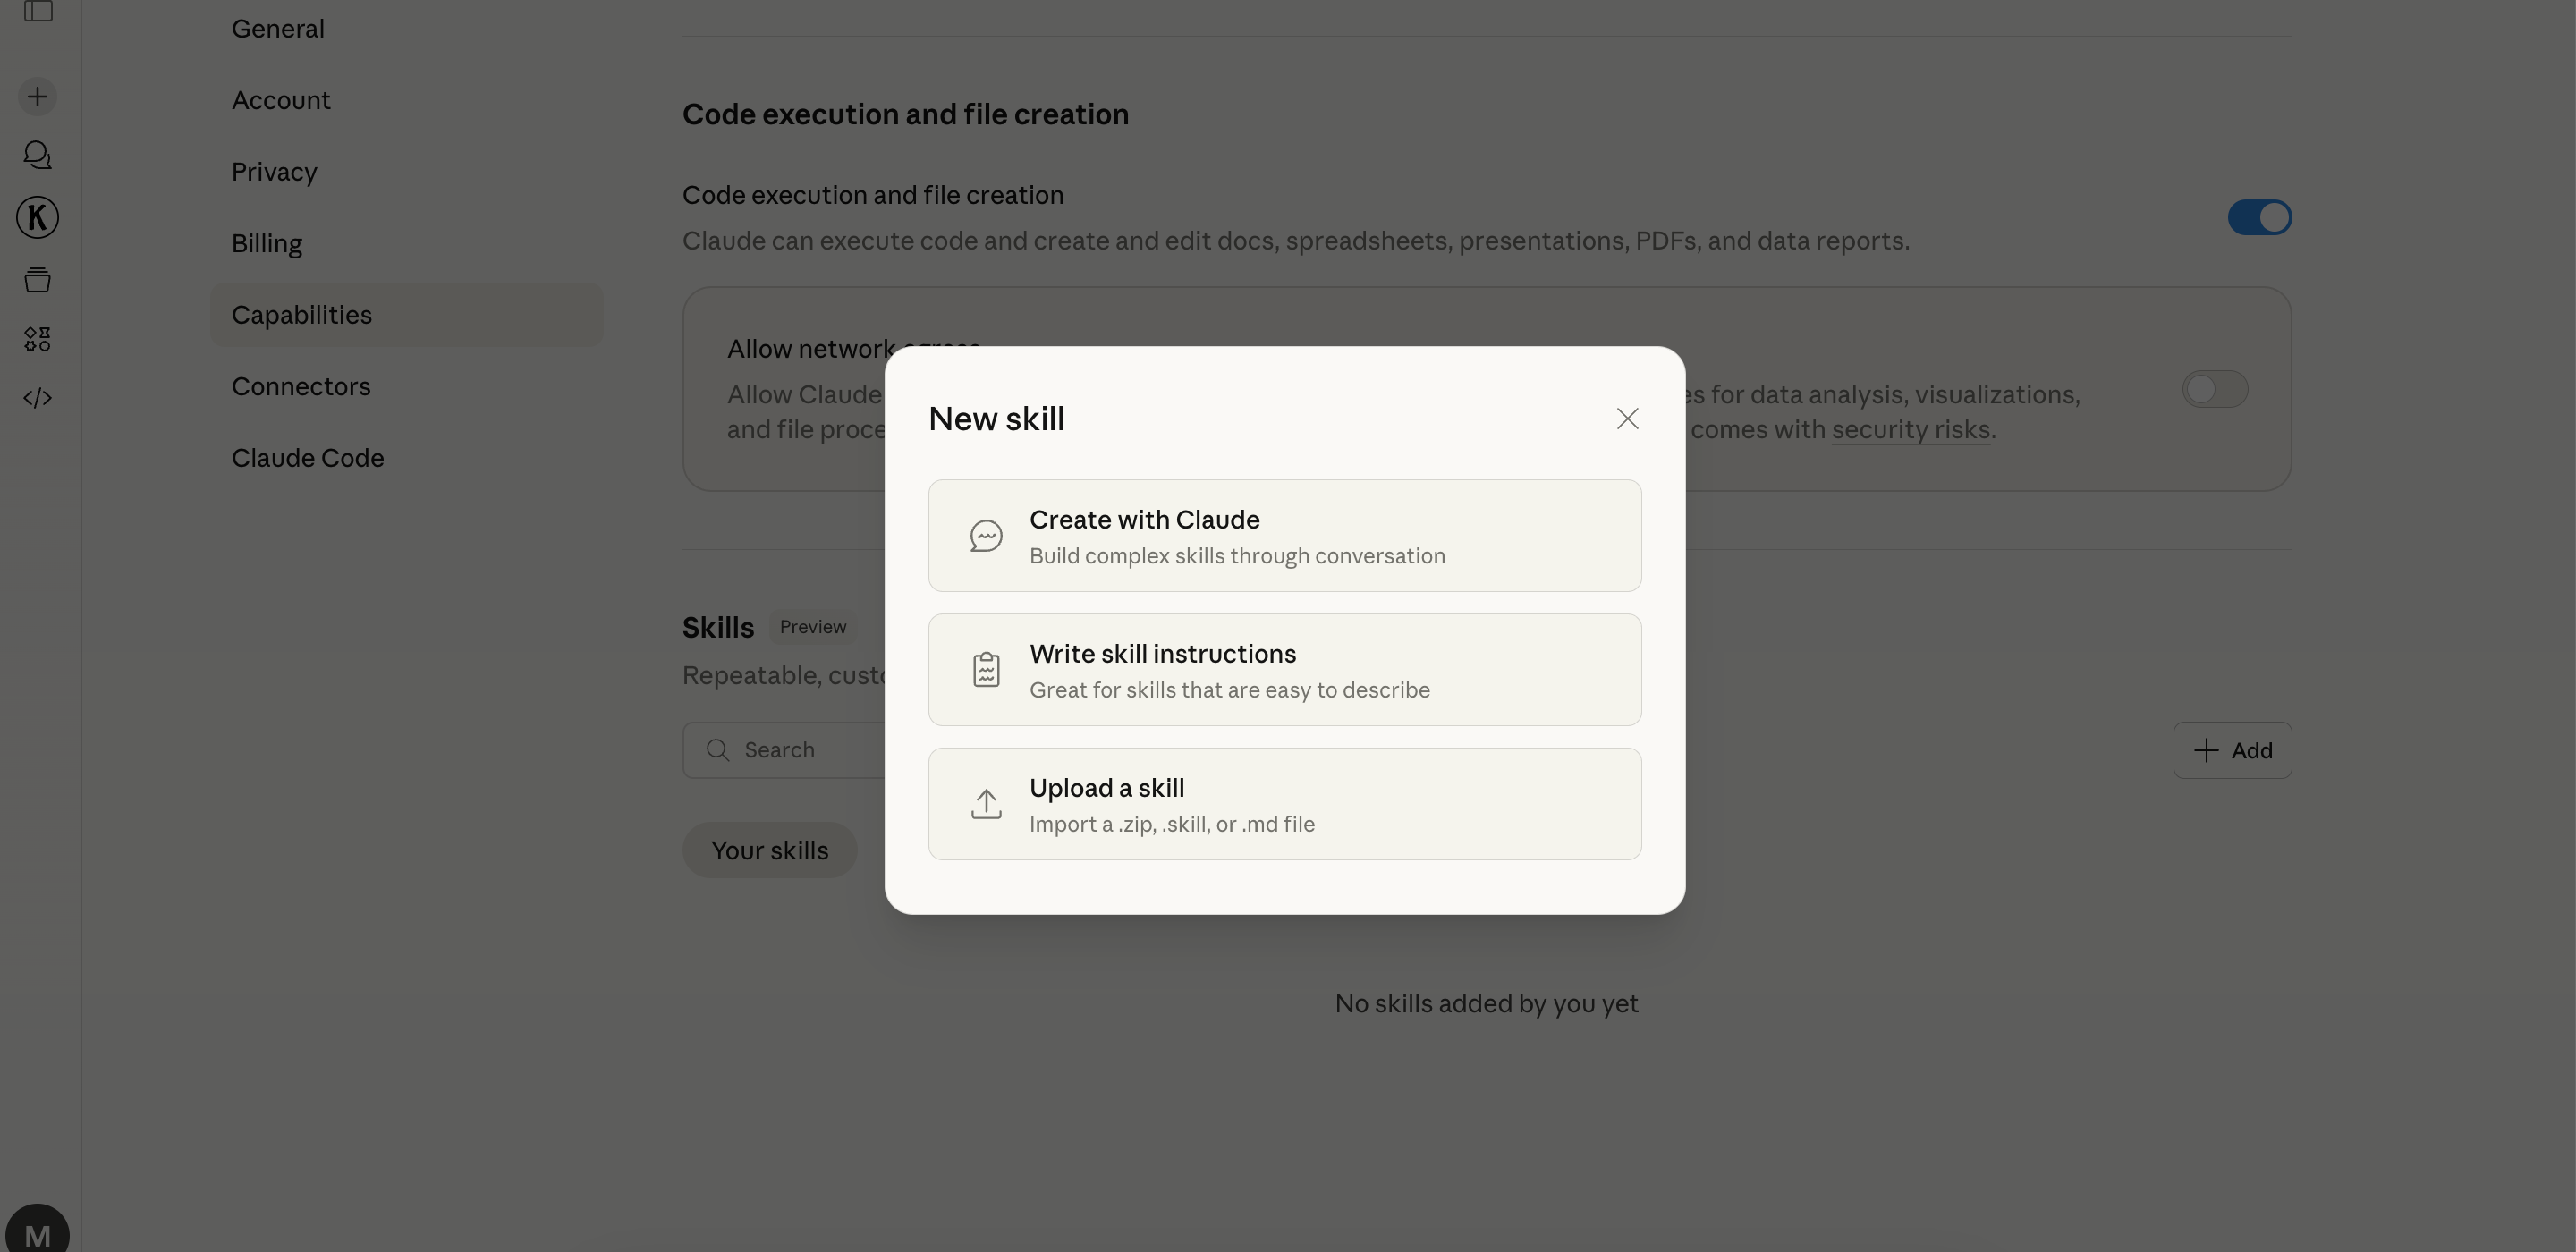Select the Your skills tab
2576x1252 pixels.
coord(769,851)
